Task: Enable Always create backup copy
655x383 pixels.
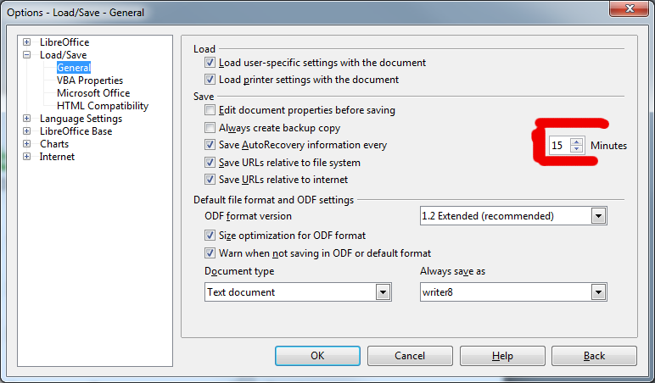Action: (x=210, y=128)
